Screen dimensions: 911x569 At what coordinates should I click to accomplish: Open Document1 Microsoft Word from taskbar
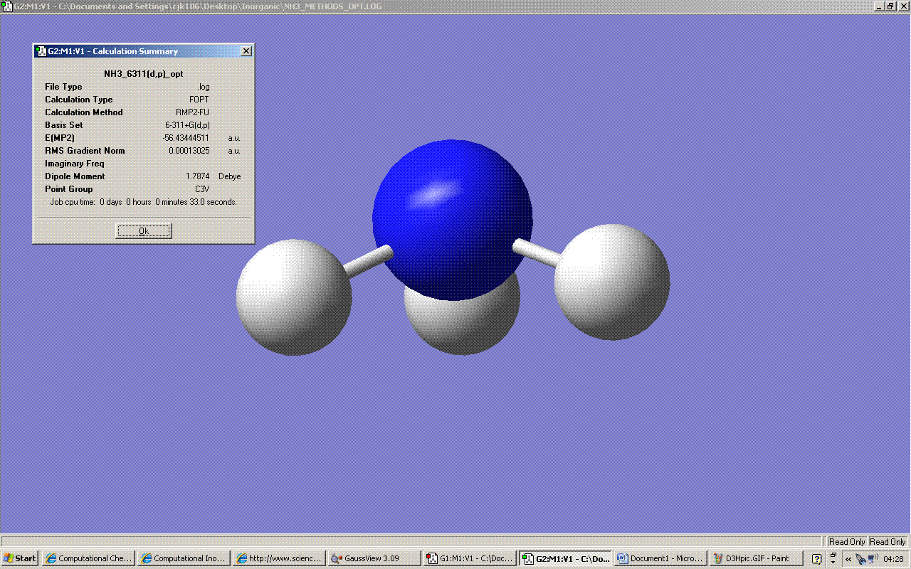tap(660, 558)
